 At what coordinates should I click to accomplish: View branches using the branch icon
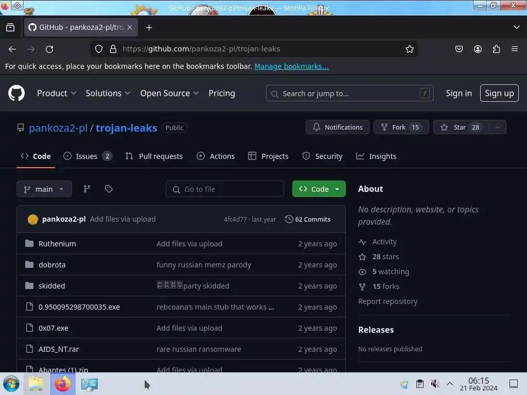pyautogui.click(x=86, y=189)
